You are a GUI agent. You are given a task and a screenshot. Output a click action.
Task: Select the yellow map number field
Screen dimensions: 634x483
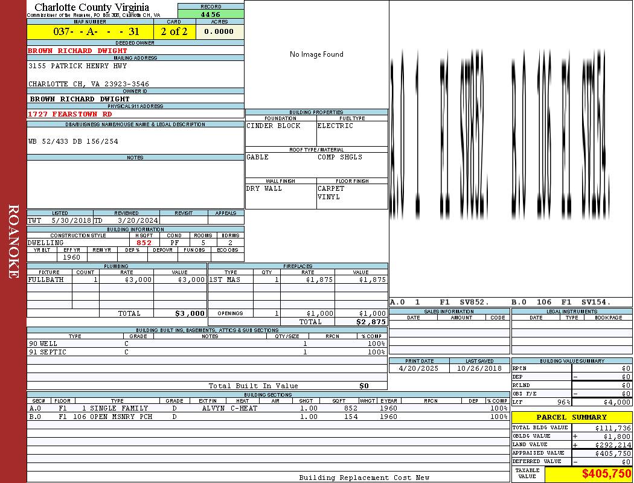tap(90, 31)
